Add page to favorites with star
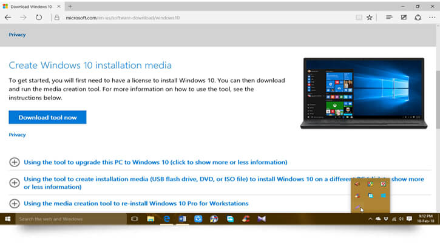Screen dimensions: 440x243 coord(369,18)
